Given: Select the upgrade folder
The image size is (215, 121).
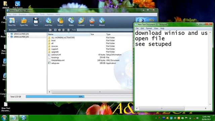Looking at the screenshot, I should pos(55,52).
